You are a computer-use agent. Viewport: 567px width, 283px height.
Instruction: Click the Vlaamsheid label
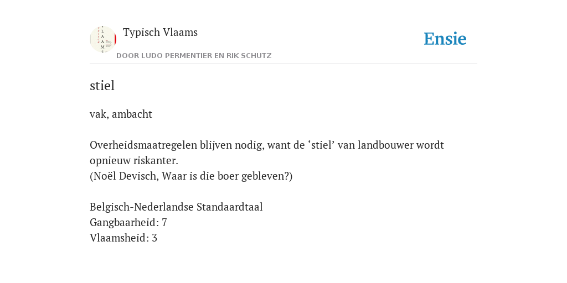click(x=120, y=238)
